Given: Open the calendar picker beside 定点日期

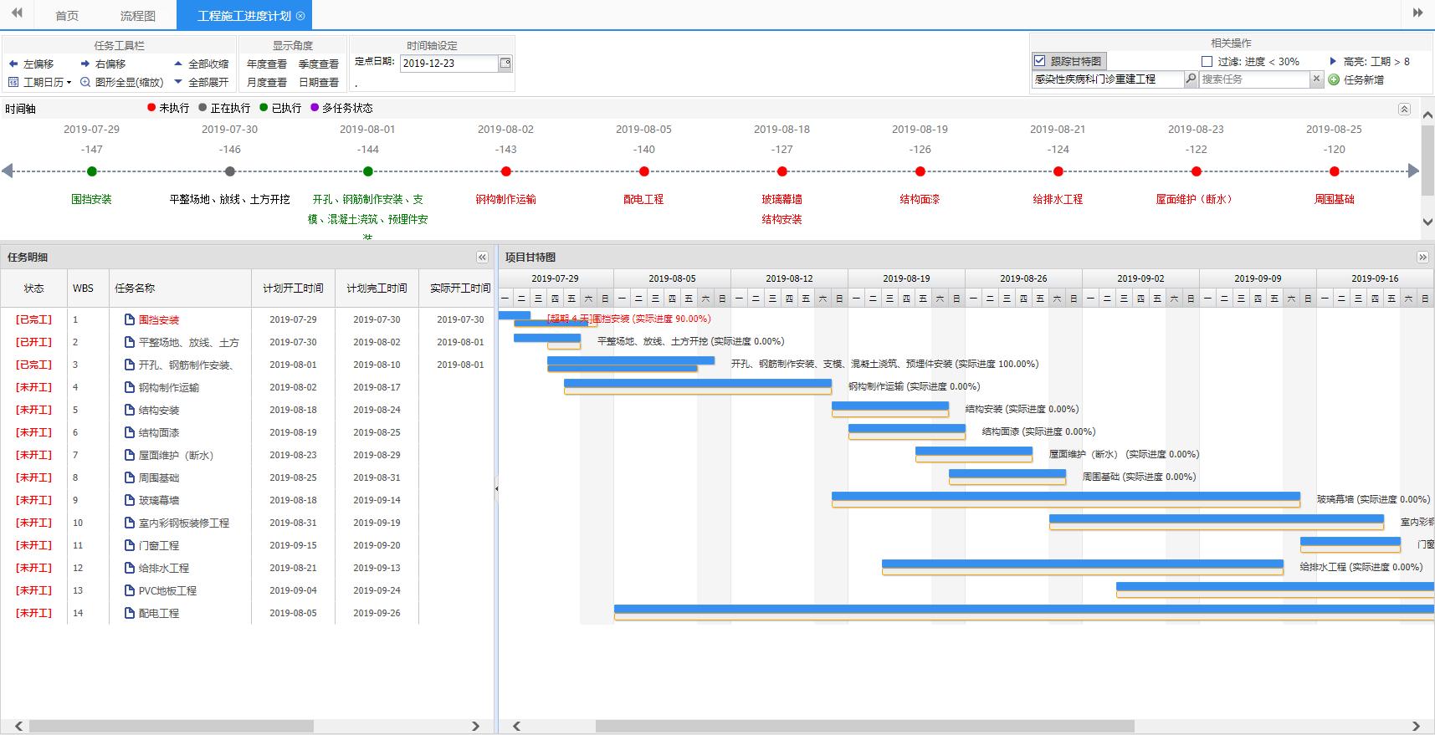Looking at the screenshot, I should (505, 64).
